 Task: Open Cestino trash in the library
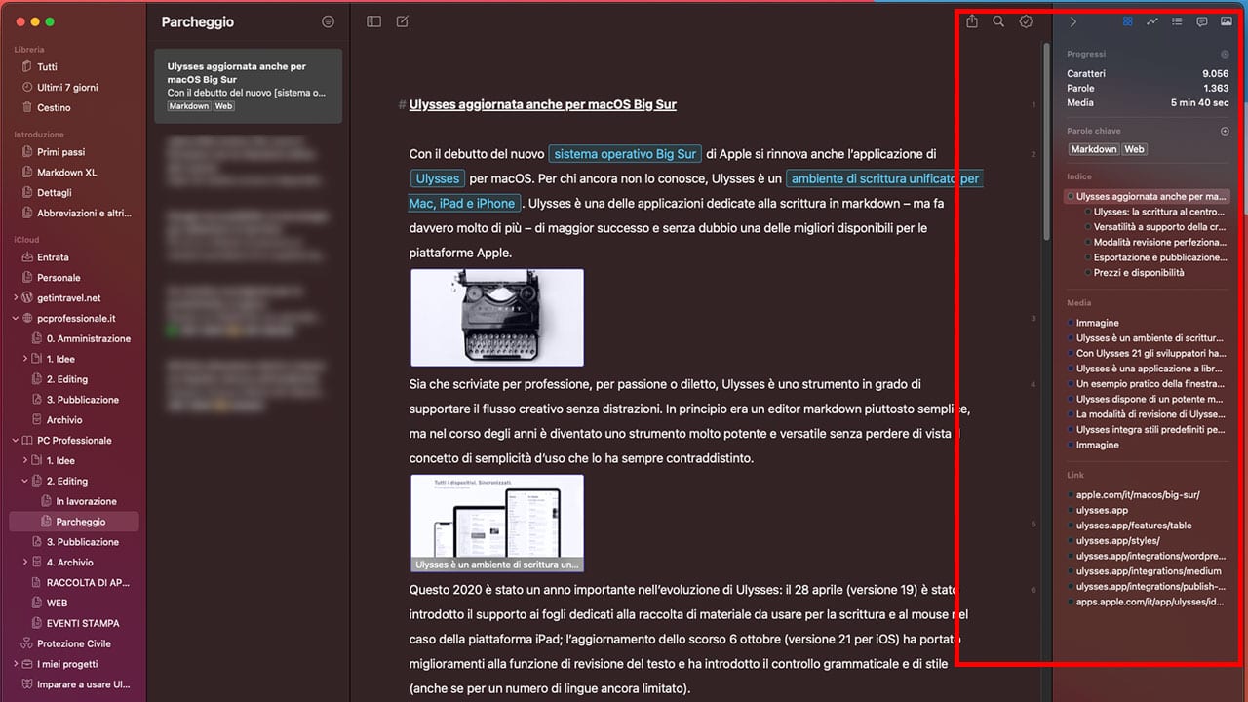(x=54, y=107)
